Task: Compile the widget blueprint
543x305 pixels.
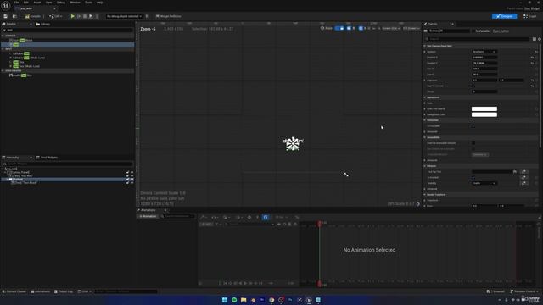Action: click(33, 16)
